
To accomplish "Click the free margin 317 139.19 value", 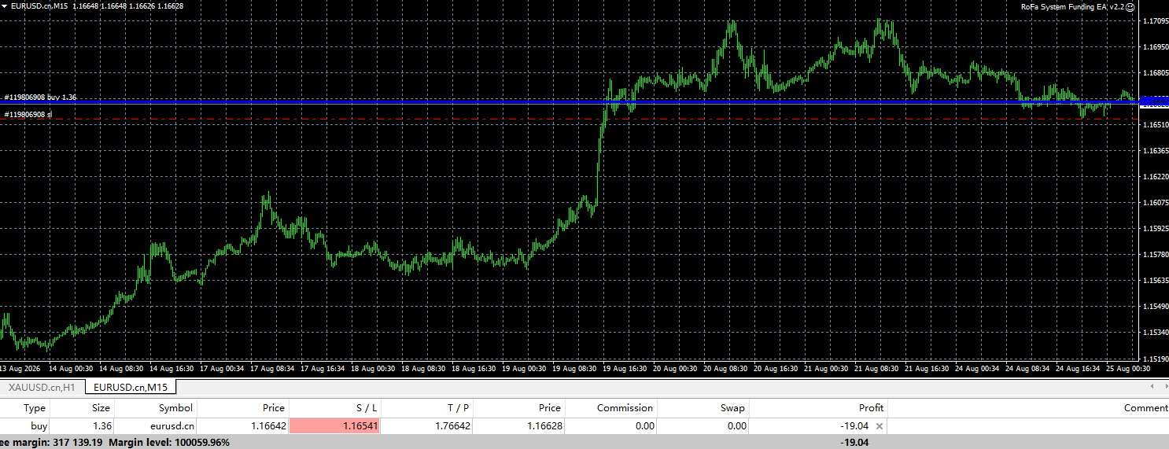I will pyautogui.click(x=78, y=443).
